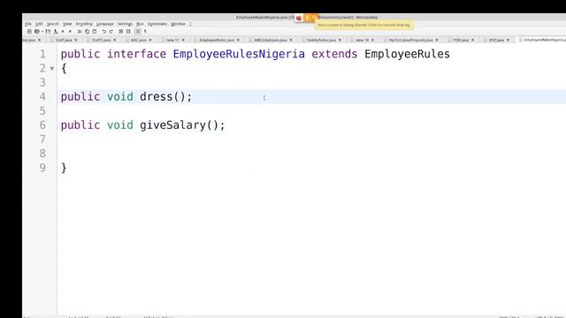Click the Zoom Out toolbar icon

(128, 32)
